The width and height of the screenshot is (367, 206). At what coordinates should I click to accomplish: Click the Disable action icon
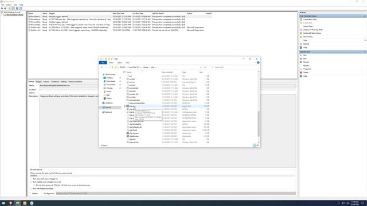click(x=301, y=62)
